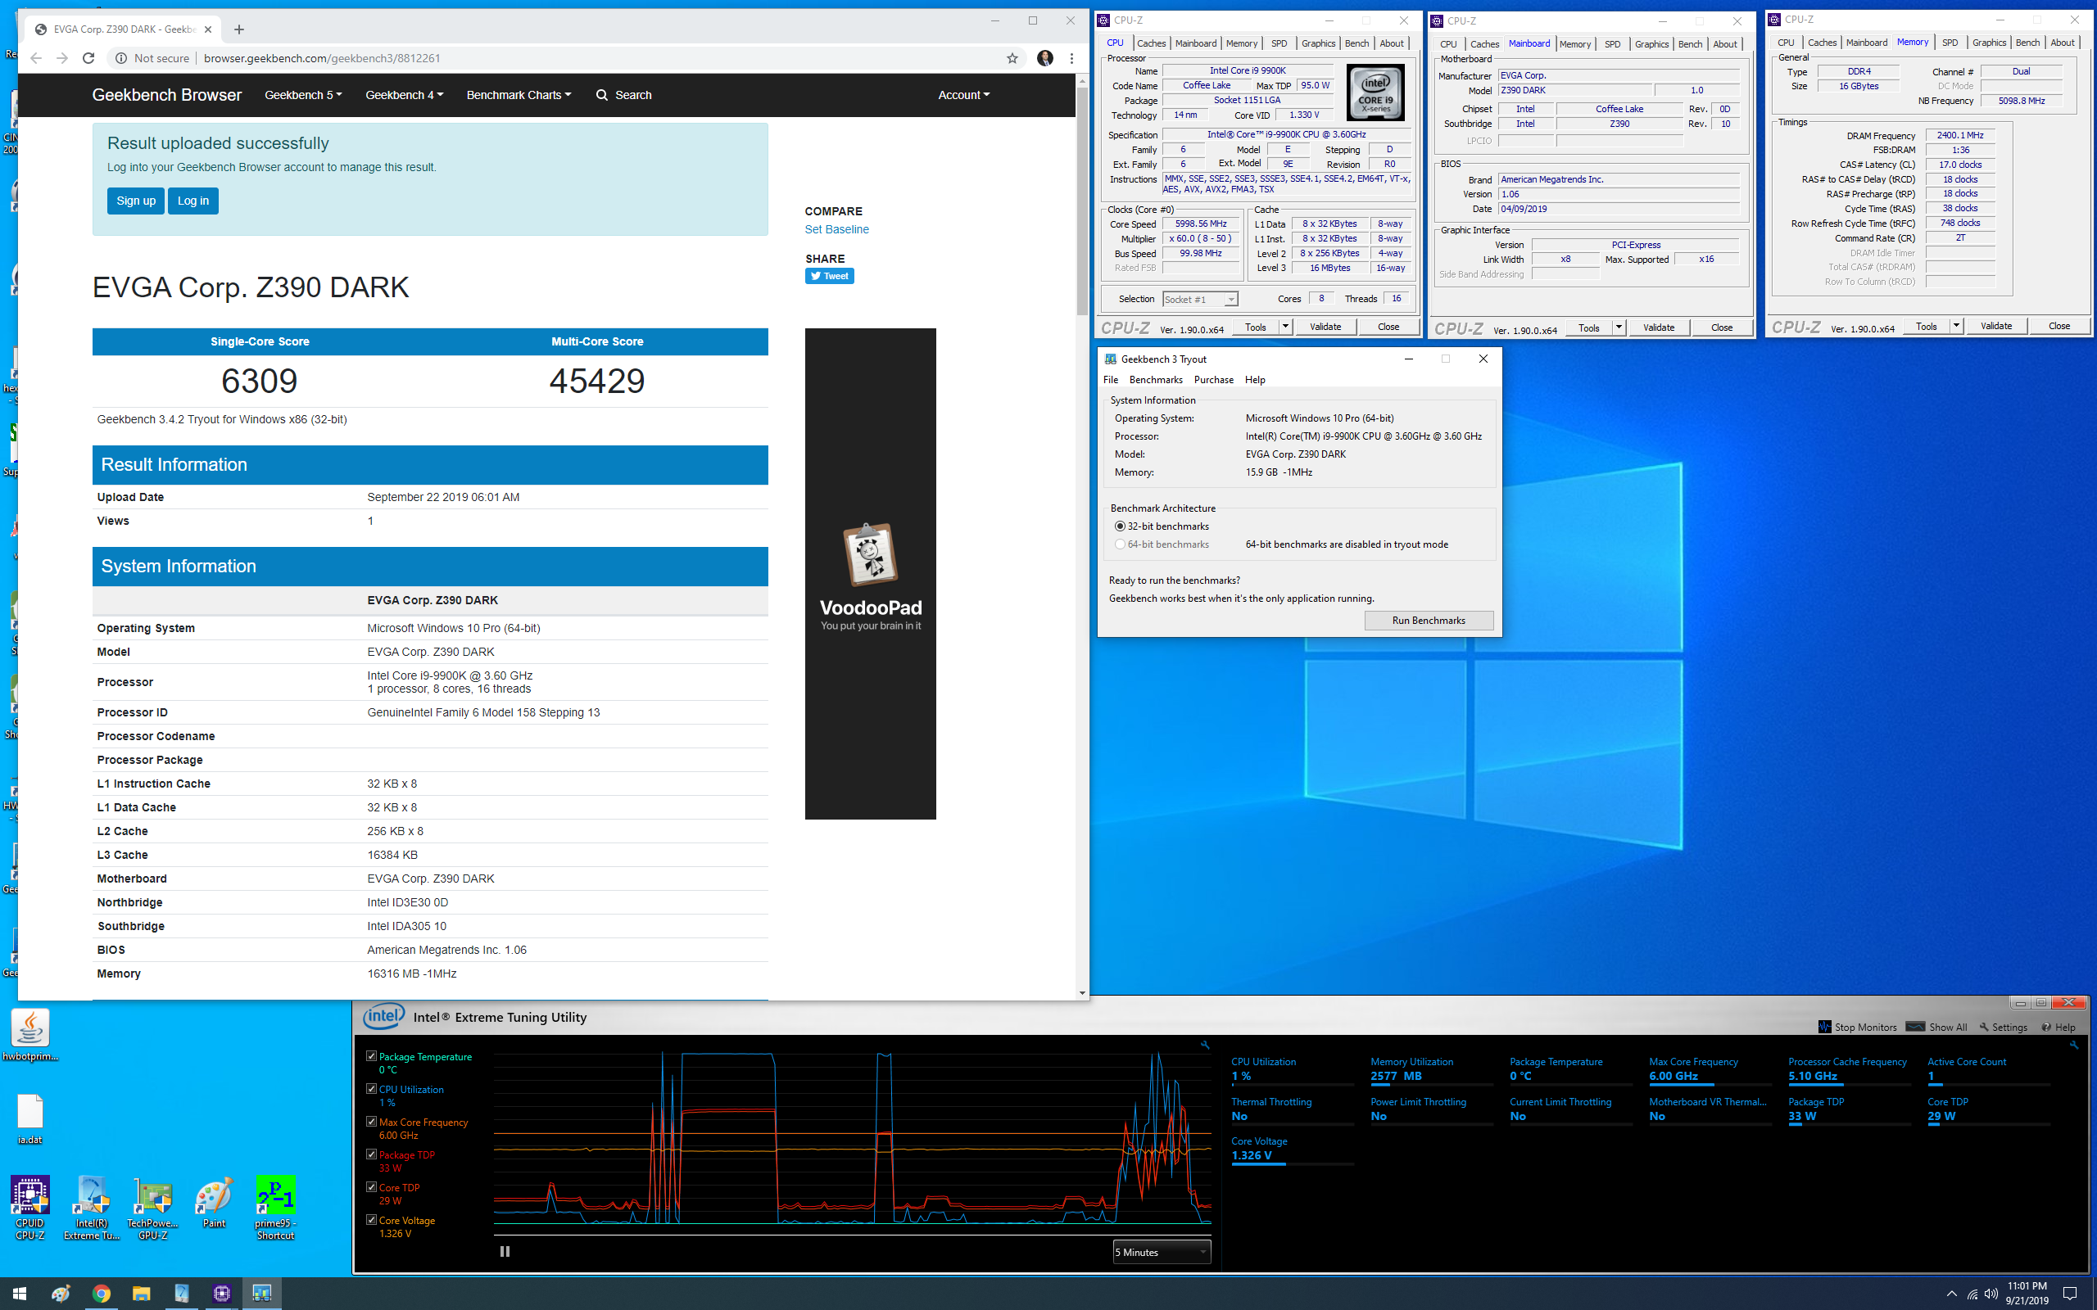Pause the XTU monitoring graph

coord(505,1251)
